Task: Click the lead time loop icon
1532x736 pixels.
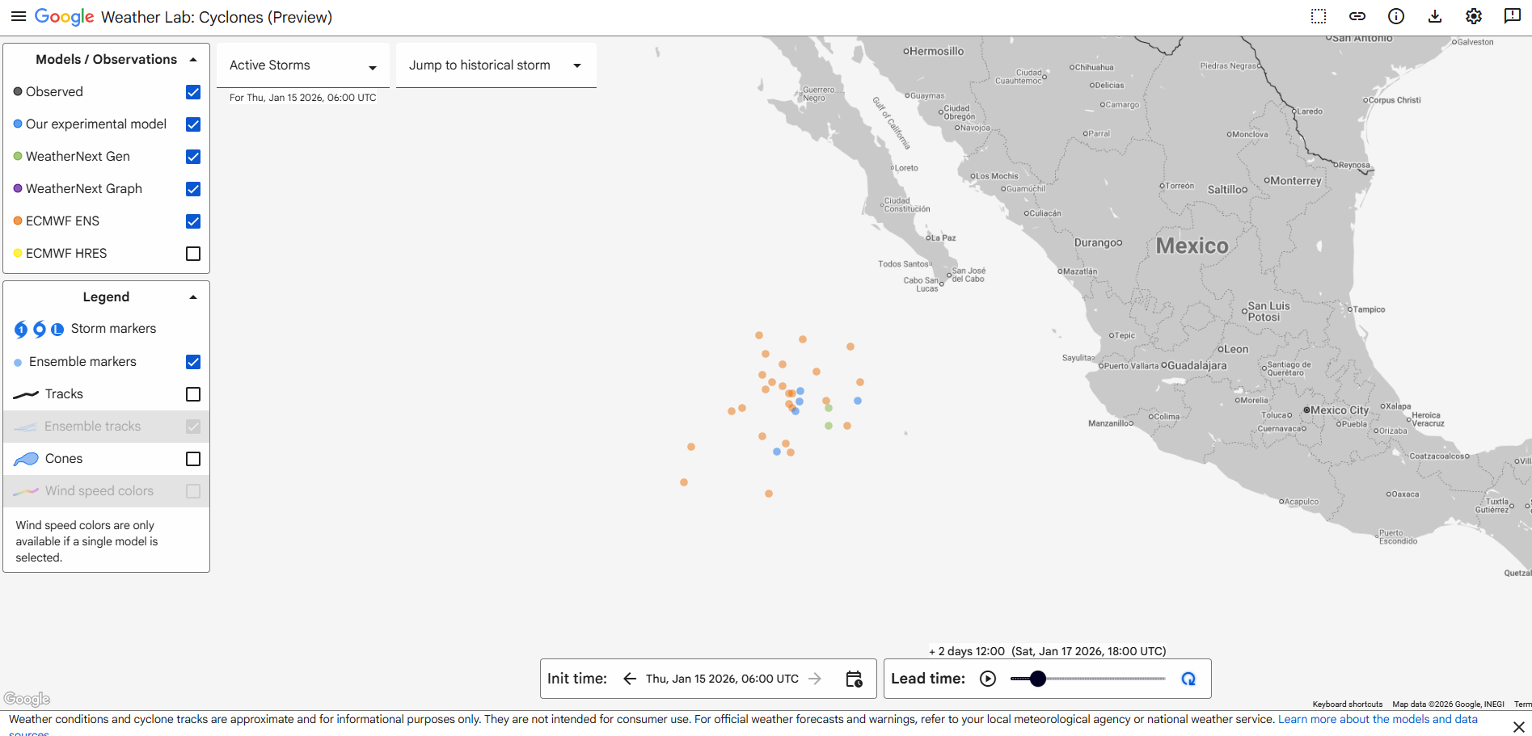Action: click(x=1188, y=679)
